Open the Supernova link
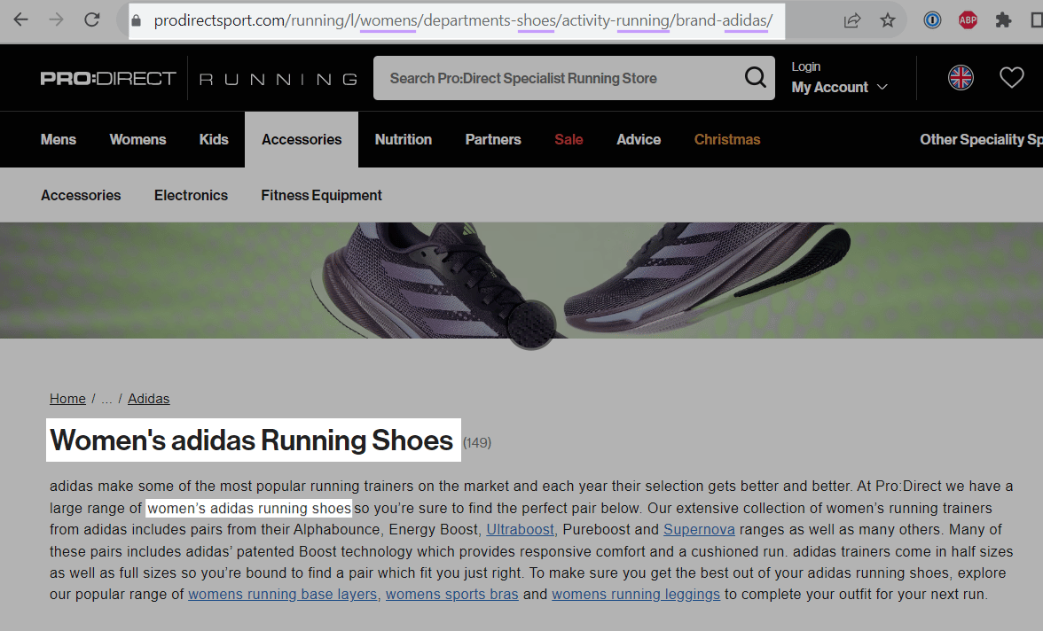This screenshot has height=631, width=1043. click(x=699, y=529)
